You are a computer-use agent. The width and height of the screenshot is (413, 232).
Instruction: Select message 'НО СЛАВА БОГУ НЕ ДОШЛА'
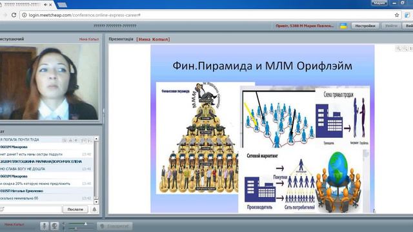click(x=23, y=169)
